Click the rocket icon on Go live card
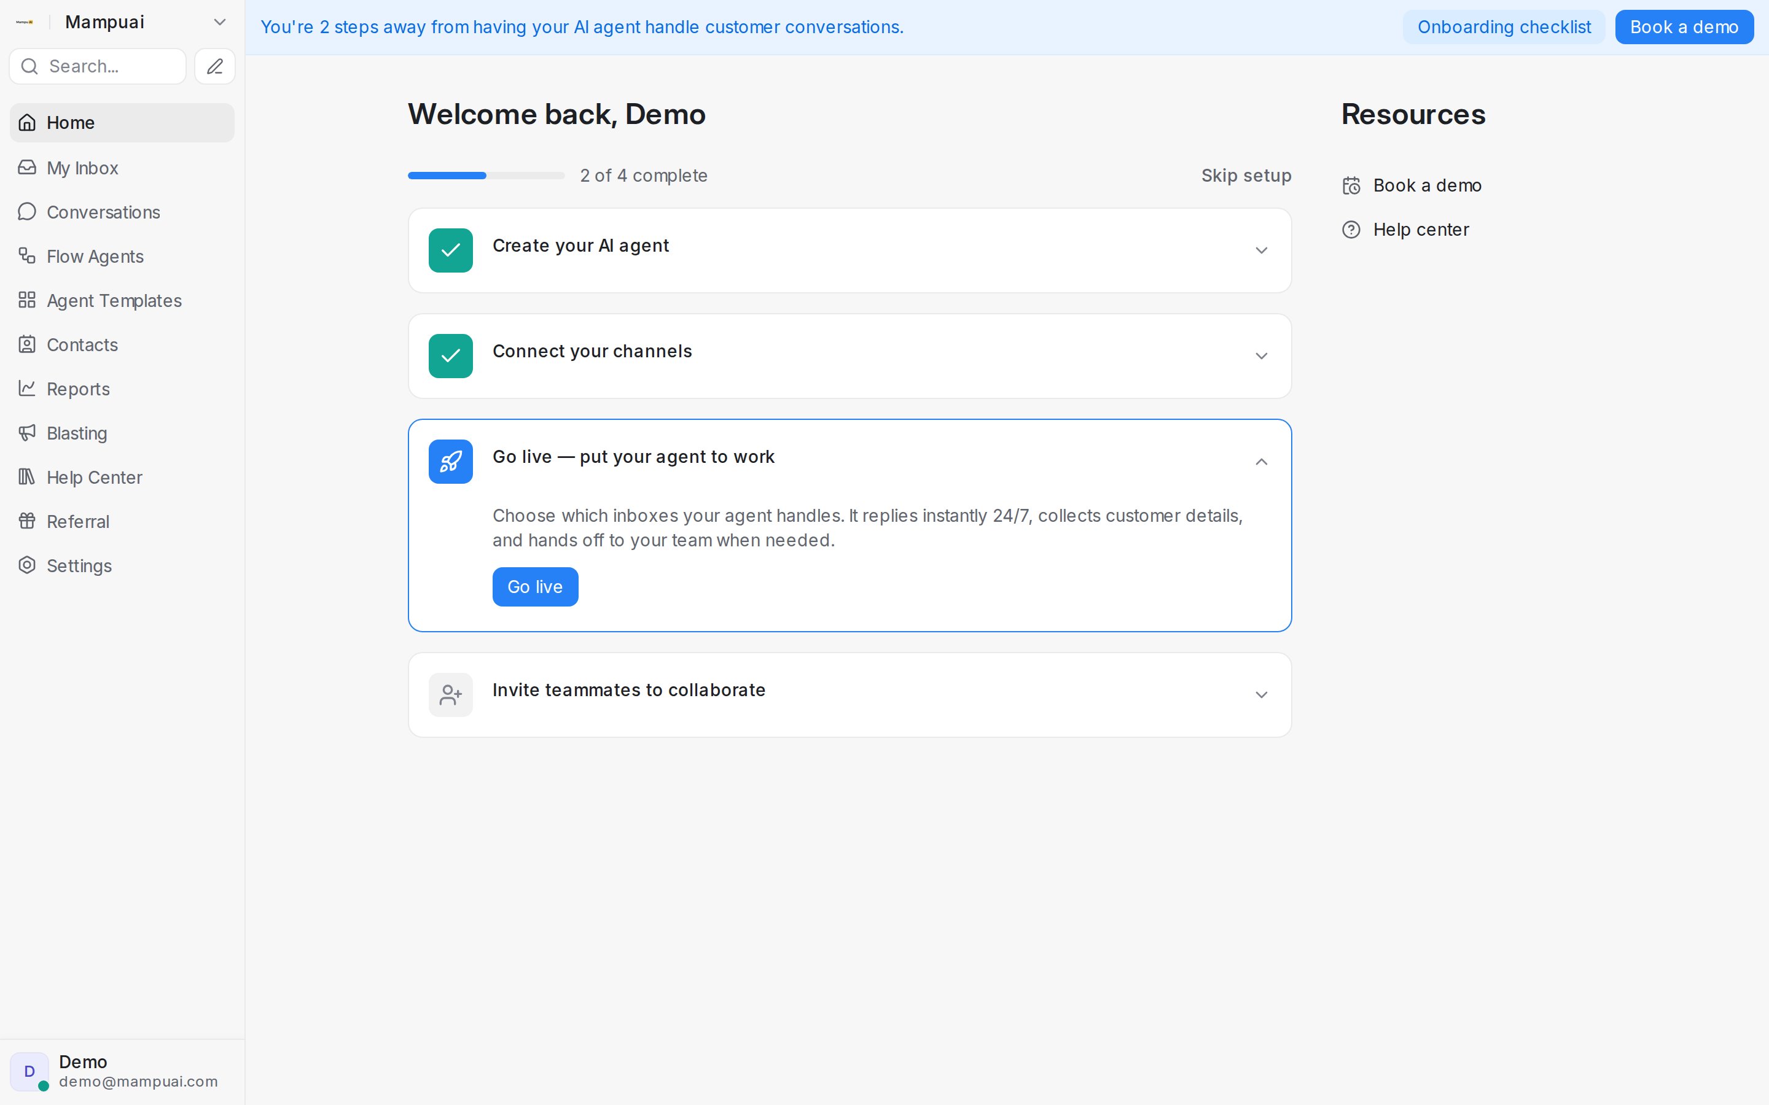 tap(450, 461)
